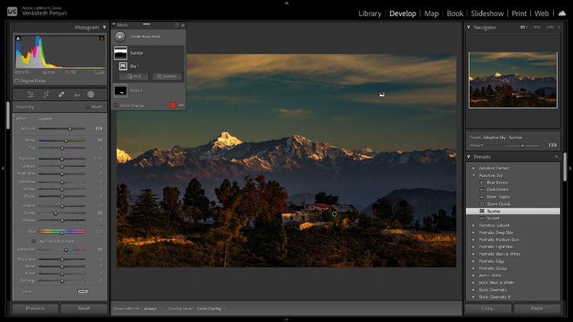This screenshot has width=573, height=322.
Task: Open the Masks panel three-dot menu
Action: [x=181, y=105]
